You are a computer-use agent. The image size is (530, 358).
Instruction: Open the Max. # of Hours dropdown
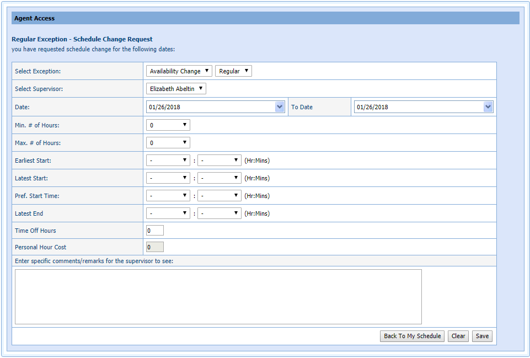168,143
